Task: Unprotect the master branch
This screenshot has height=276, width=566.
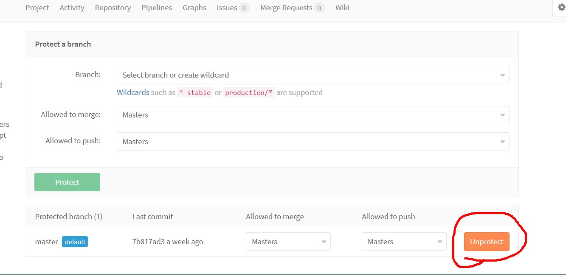Action: click(x=487, y=242)
